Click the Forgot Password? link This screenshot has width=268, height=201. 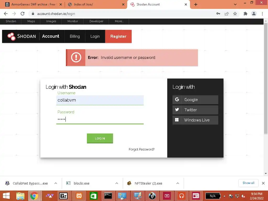point(142,149)
